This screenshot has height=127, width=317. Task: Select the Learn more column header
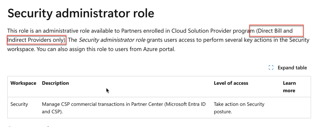(x=289, y=87)
